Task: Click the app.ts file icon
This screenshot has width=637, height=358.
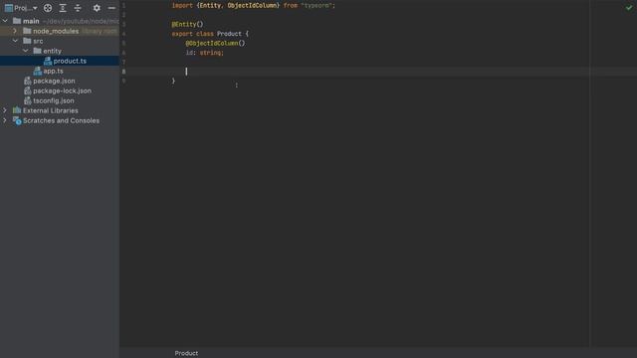Action: tap(38, 71)
